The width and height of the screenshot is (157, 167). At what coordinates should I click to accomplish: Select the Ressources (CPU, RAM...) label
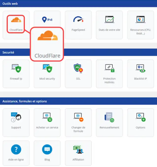[141, 32]
